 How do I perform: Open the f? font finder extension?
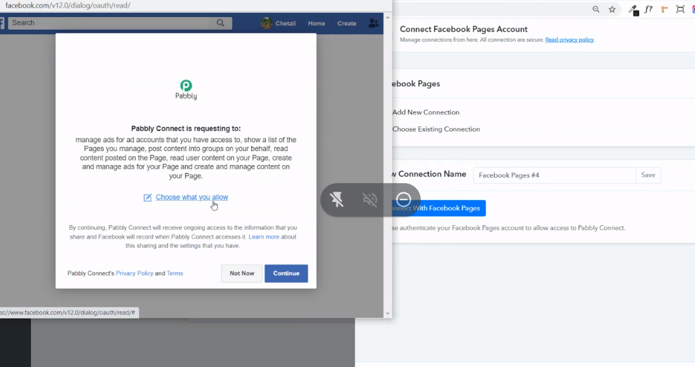point(648,9)
